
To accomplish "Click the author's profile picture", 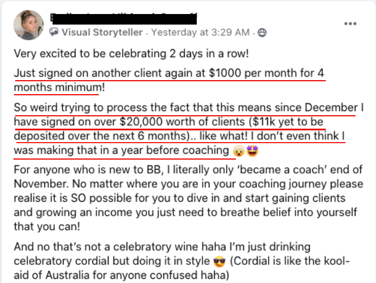I will coord(29,25).
